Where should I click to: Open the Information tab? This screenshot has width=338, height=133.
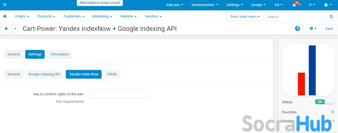pyautogui.click(x=59, y=54)
